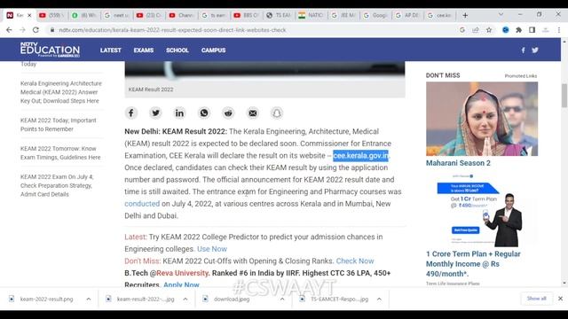Open the share page icon in address bar
This screenshot has width=568, height=319.
click(476, 30)
